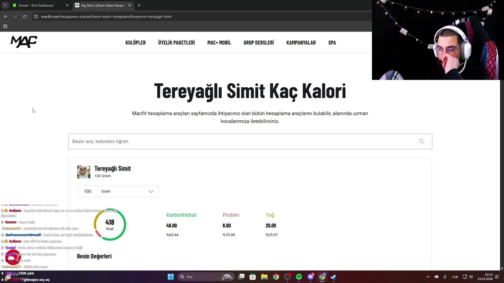The image size is (504, 283).
Task: Click the microphone icon in system tray
Action: 445,277
